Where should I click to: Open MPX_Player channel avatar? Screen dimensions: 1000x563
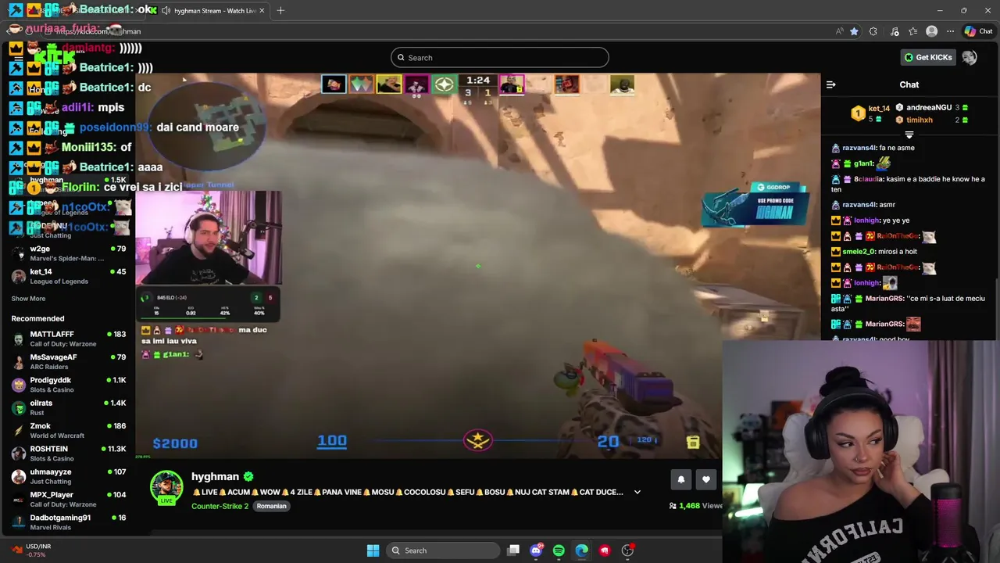[19, 499]
